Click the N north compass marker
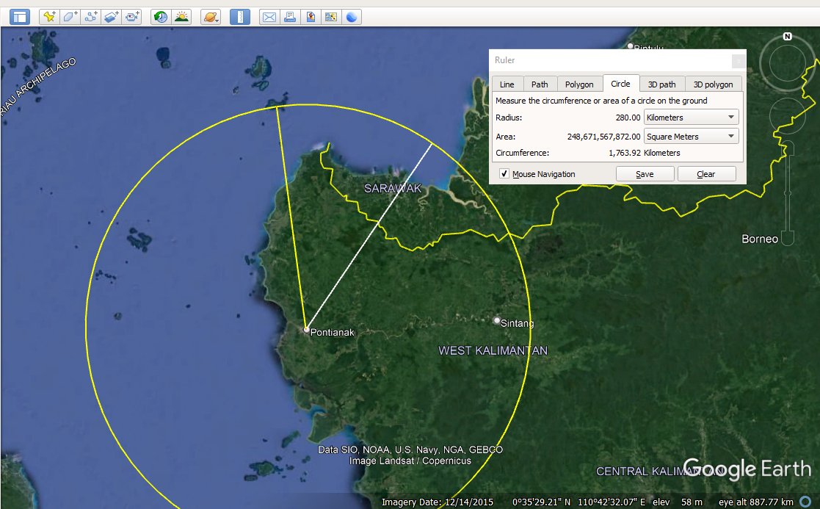This screenshot has width=820, height=509. pos(788,36)
